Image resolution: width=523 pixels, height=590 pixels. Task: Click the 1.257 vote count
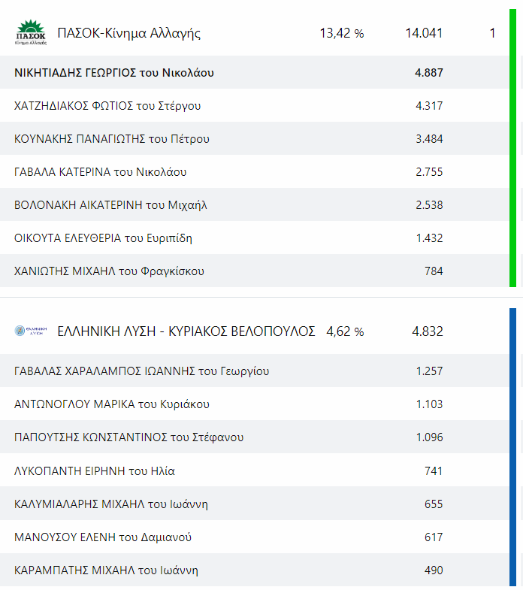430,371
